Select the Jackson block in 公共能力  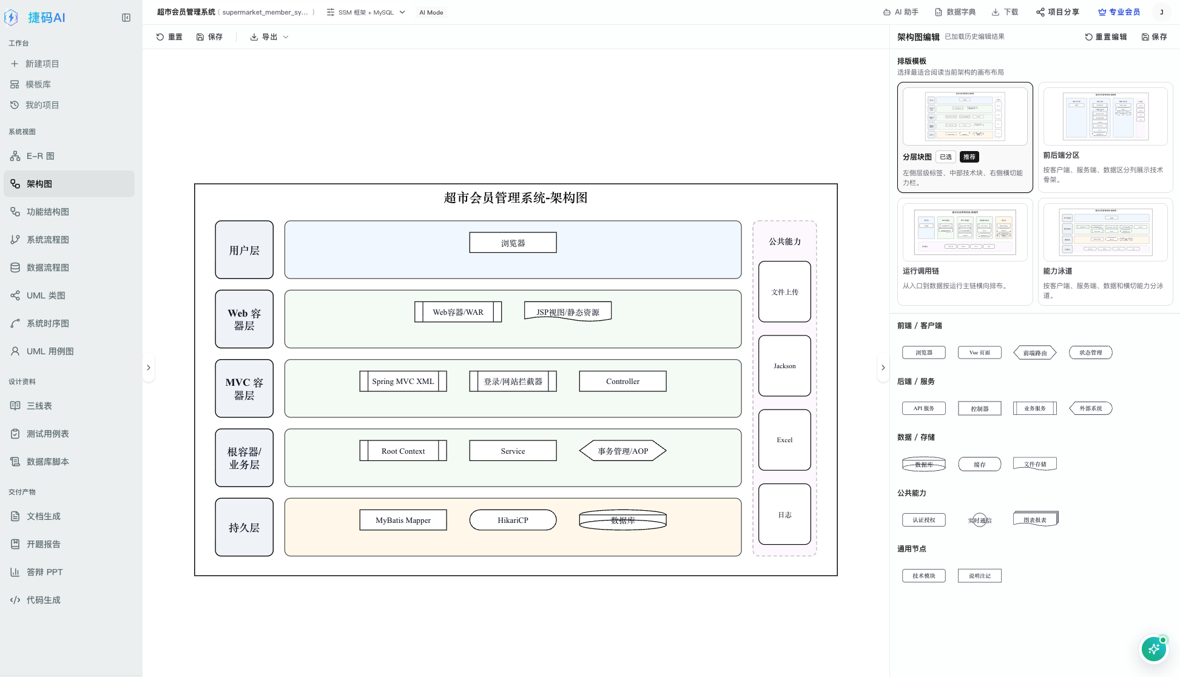[784, 366]
